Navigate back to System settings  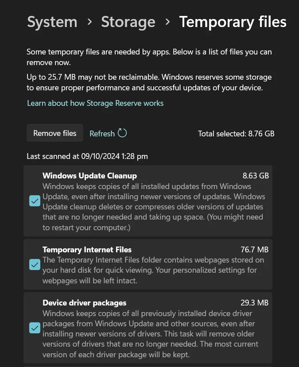pos(52,22)
